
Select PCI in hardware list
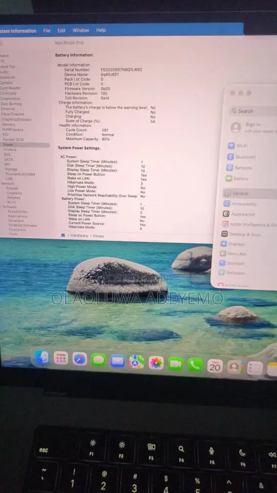[5, 135]
